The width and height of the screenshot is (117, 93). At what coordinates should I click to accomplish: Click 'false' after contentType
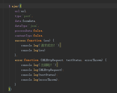tap(38, 36)
